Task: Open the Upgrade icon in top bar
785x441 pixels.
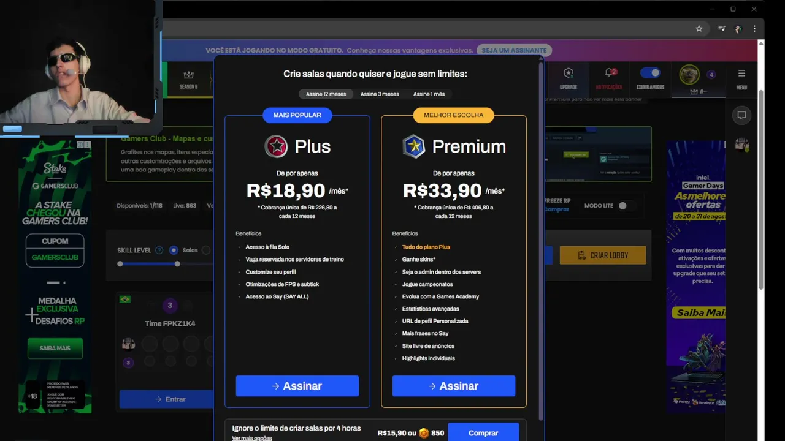Action: (x=569, y=73)
